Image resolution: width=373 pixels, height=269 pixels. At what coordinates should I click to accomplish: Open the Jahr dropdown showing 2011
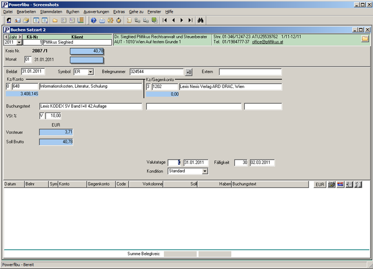(x=19, y=42)
